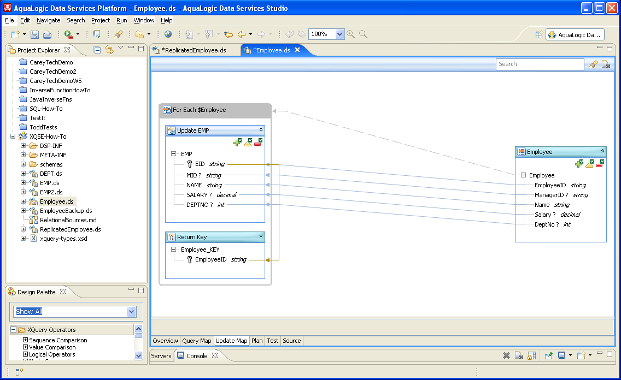Viewport: 621px width, 380px height.
Task: Expand the DSP-INF folder
Action: coord(23,146)
